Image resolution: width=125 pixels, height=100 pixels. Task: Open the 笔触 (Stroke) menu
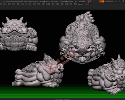[x=62, y=4]
